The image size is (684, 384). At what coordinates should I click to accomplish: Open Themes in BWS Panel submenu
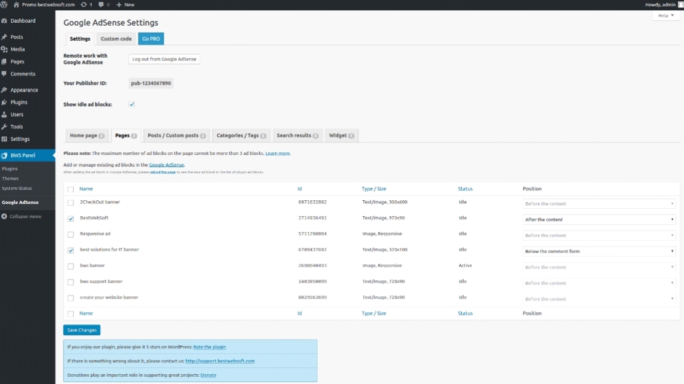point(10,179)
